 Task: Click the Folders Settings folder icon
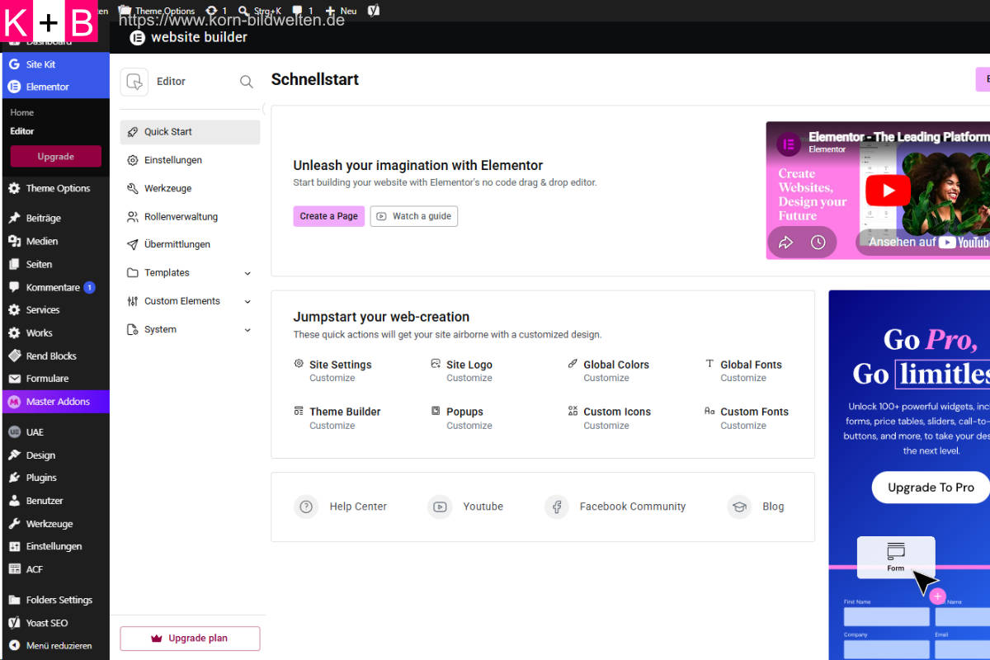14,600
